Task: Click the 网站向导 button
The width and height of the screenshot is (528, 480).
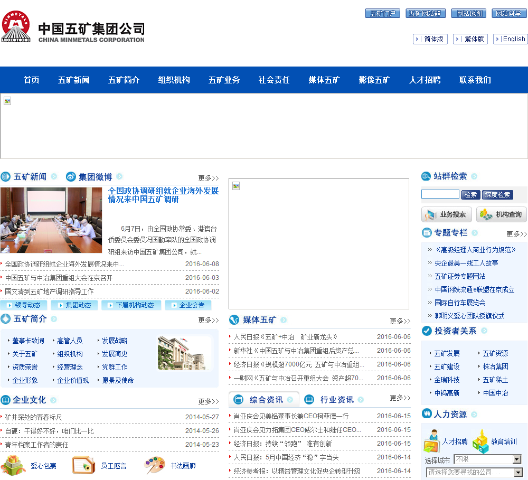Action: pyautogui.click(x=510, y=14)
